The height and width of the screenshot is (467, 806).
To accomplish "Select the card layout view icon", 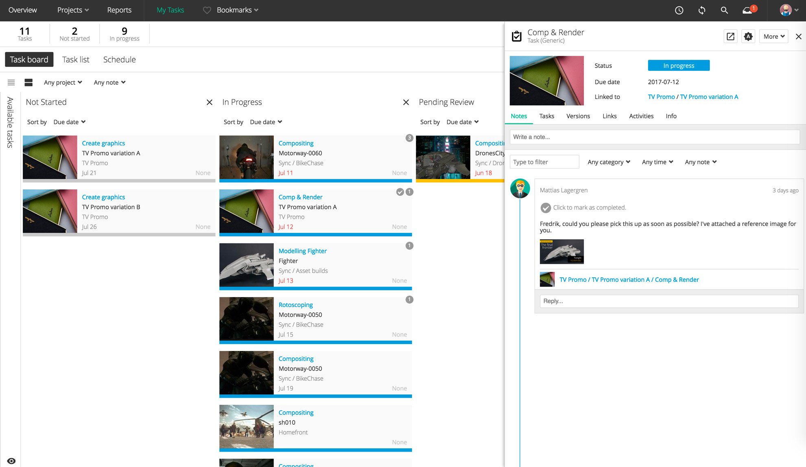I will pos(28,82).
